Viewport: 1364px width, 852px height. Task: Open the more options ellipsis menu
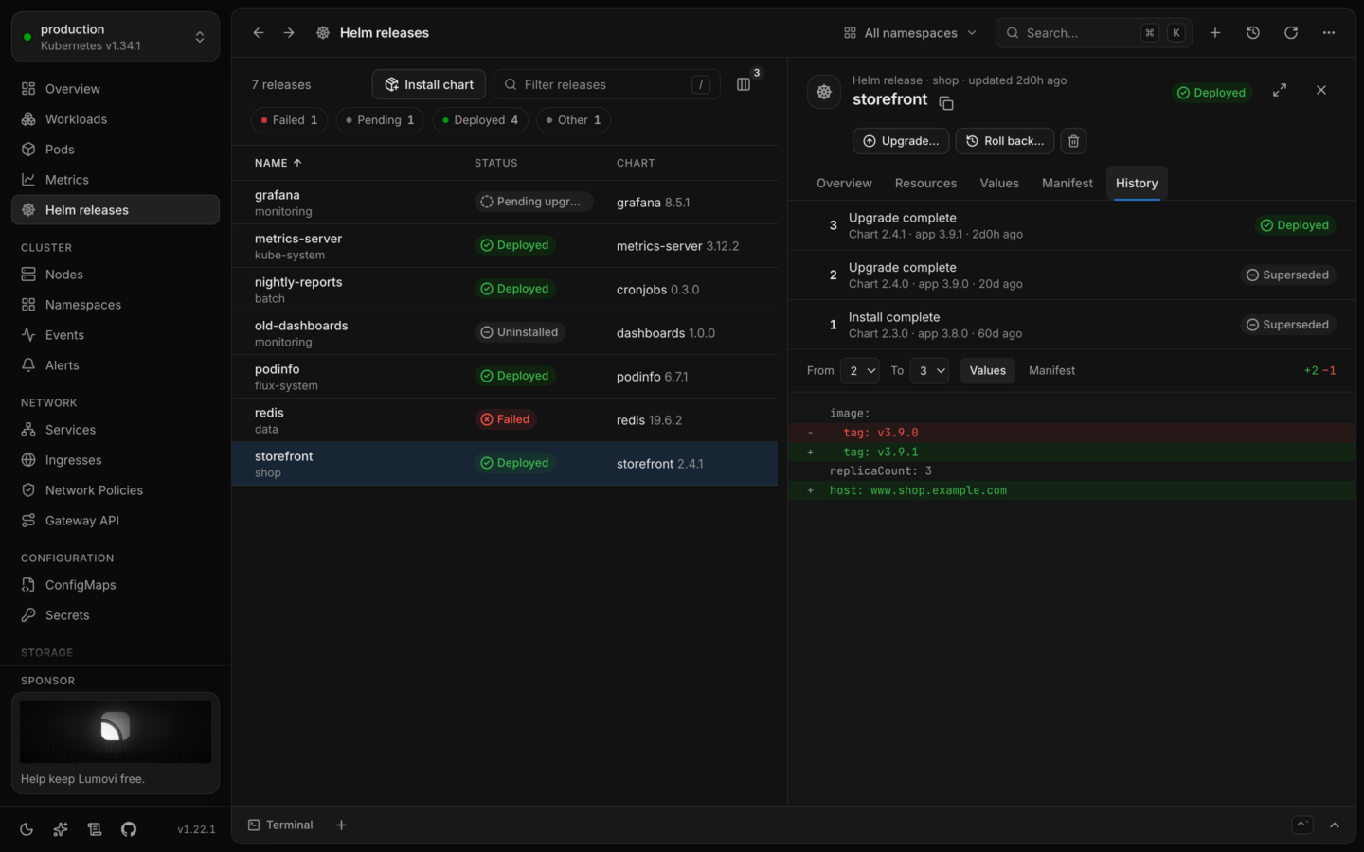click(1329, 32)
